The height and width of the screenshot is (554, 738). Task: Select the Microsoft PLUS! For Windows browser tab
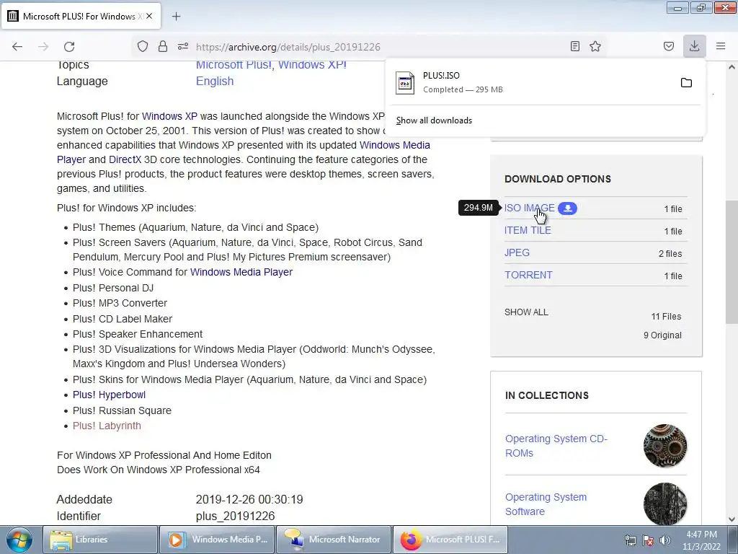coord(81,16)
